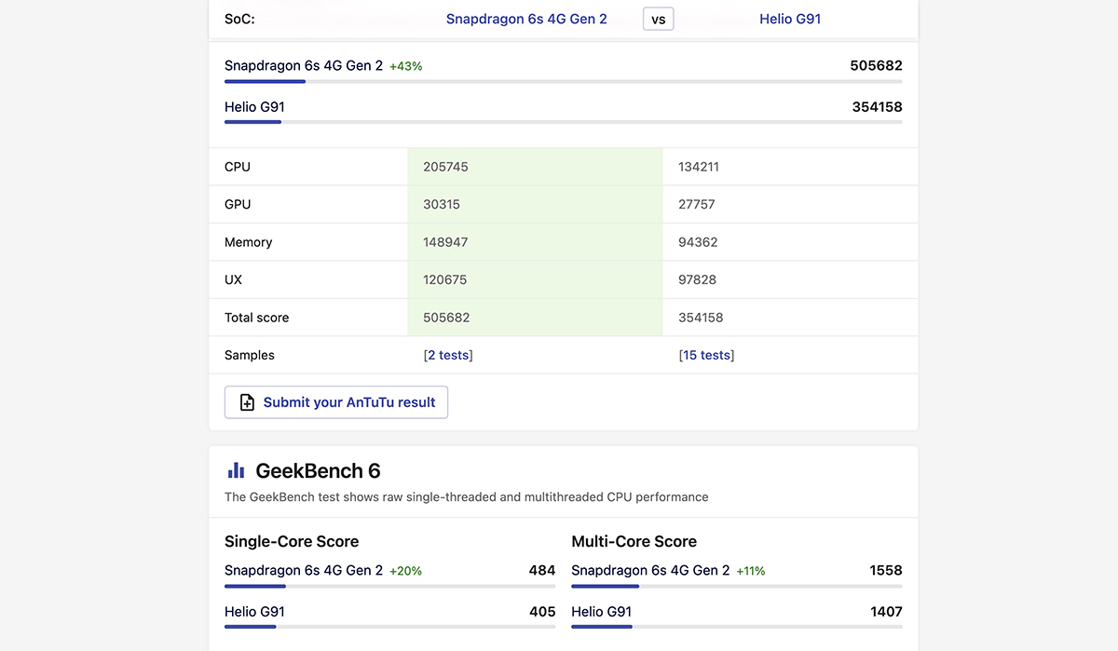Open the Snapdragon 6s 4G Gen 2 SoC link
The width and height of the screenshot is (1118, 651).
click(526, 19)
